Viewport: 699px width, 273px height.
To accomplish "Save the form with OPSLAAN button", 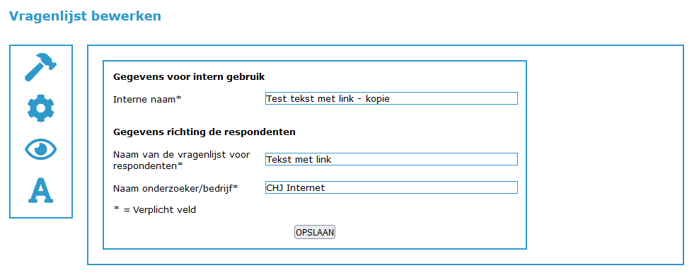I will tap(315, 232).
